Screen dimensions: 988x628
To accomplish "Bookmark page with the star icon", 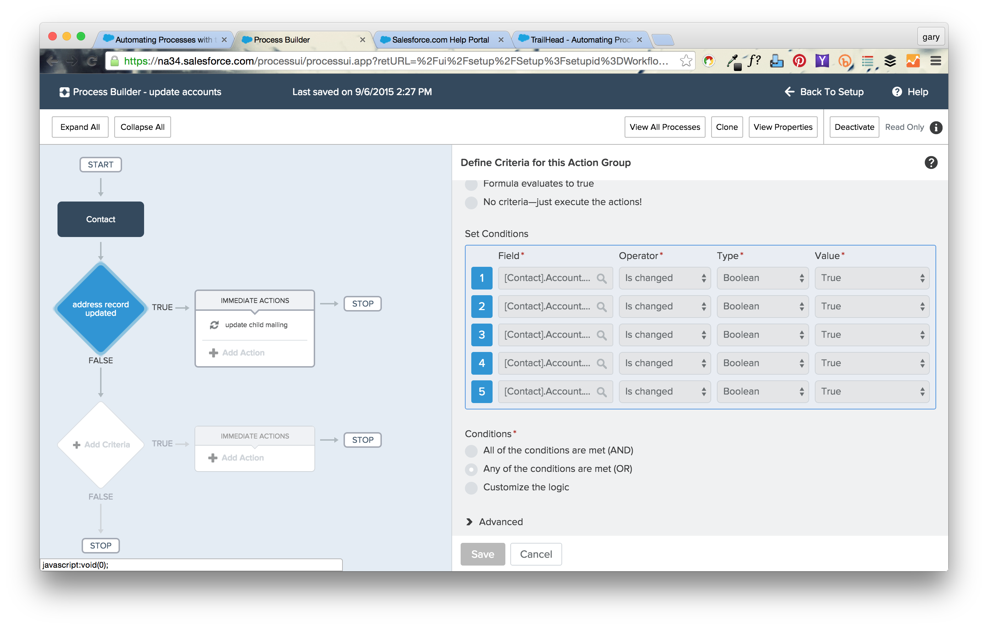I will pos(686,61).
